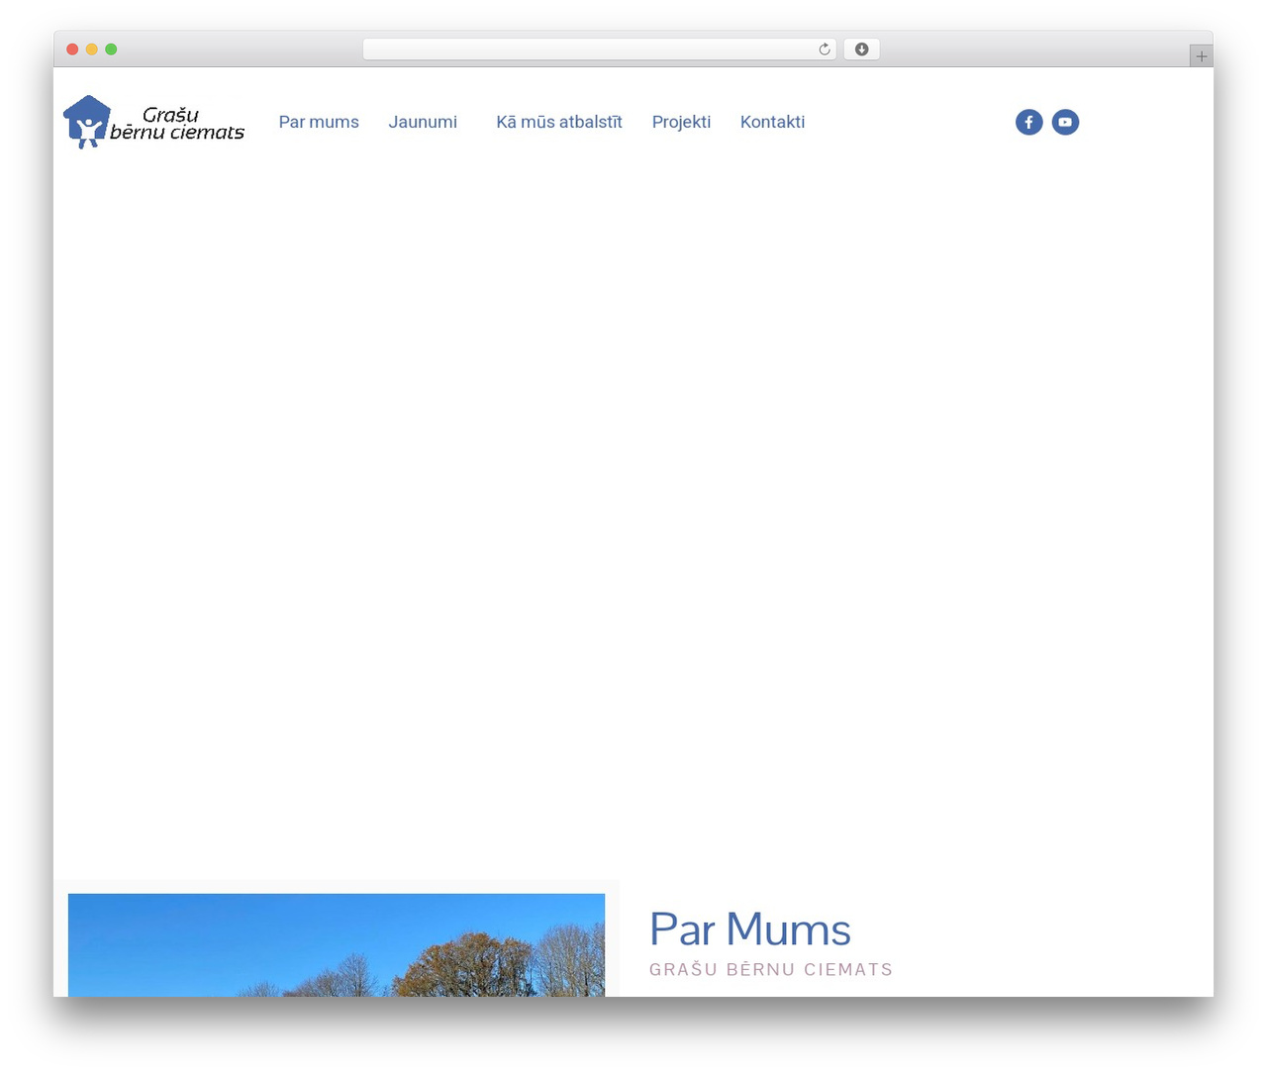Focus the browser address bar
The height and width of the screenshot is (1073, 1267).
click(599, 49)
